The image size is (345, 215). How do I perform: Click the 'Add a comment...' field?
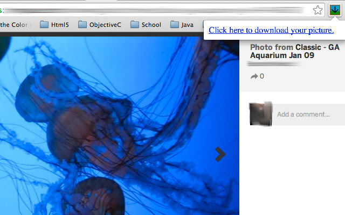click(x=309, y=114)
